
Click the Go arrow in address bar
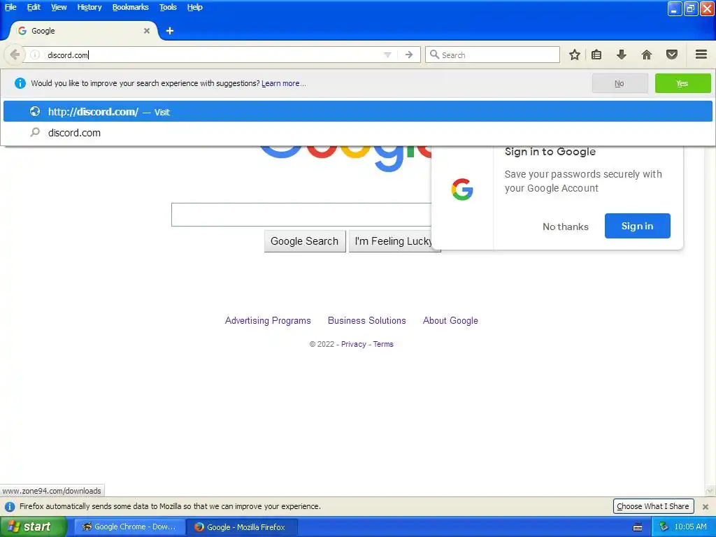pos(408,55)
